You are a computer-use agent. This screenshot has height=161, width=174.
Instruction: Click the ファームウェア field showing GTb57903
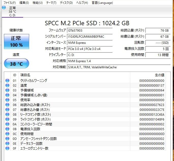tap(90, 30)
